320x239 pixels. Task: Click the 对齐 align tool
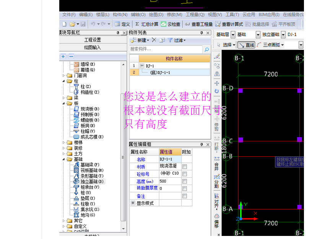point(217,201)
